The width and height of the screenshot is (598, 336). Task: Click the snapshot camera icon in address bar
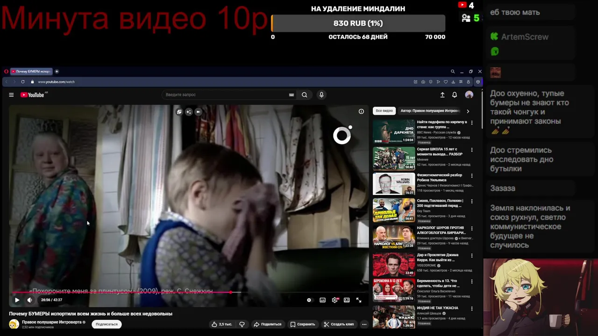(x=423, y=82)
